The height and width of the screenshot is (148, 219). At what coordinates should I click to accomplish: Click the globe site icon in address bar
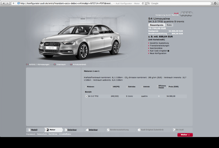point(18,3)
